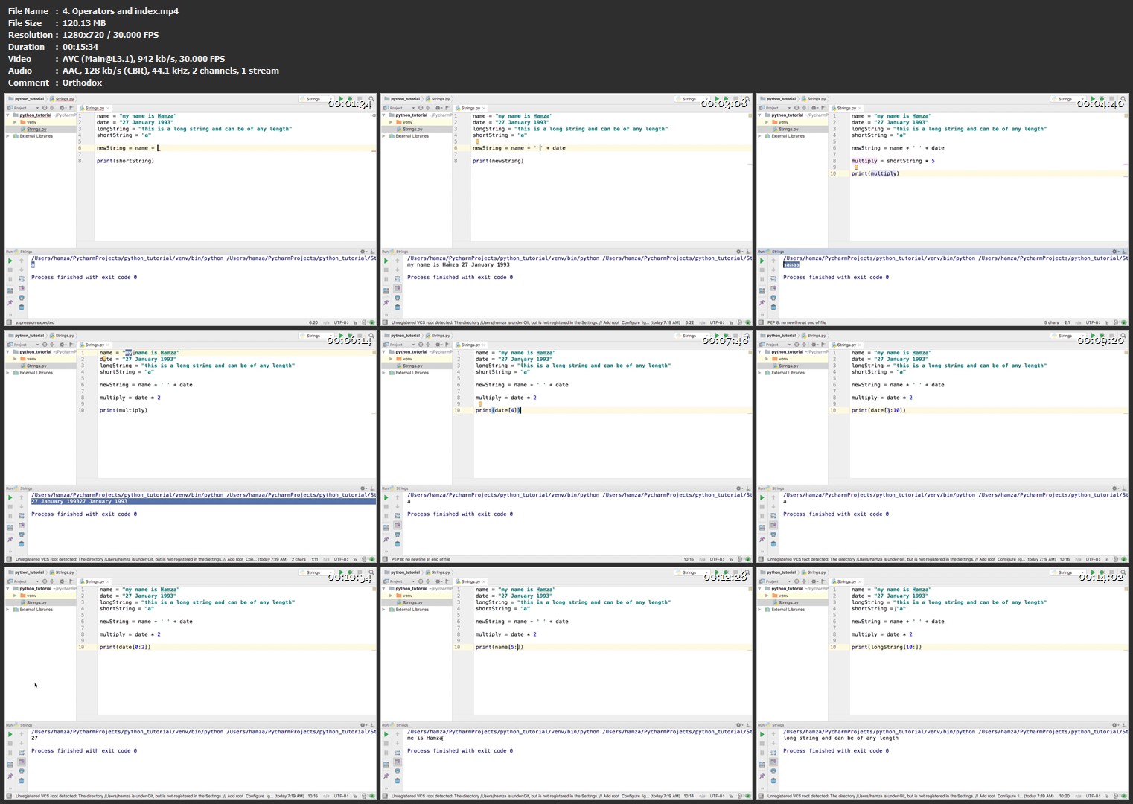Click Run panel green arrow in 00:01:34 frame
1133x804 pixels.
pyautogui.click(x=10, y=261)
